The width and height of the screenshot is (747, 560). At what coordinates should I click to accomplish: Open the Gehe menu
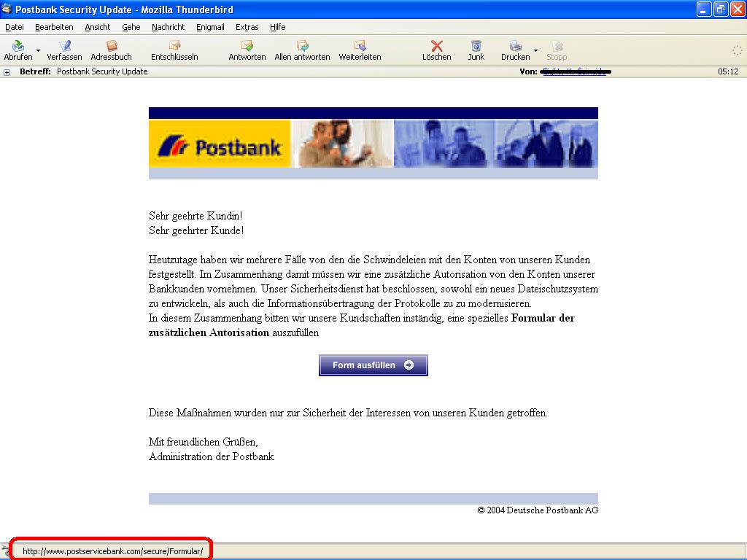[131, 27]
